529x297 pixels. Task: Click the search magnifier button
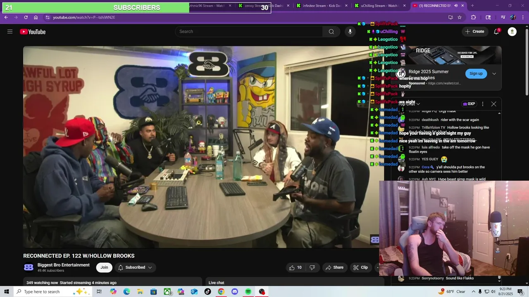point(331,32)
